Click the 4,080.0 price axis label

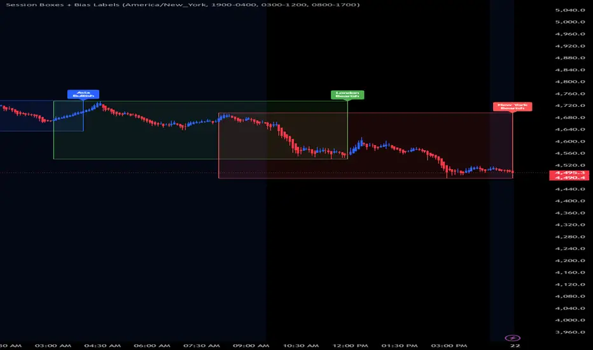click(x=570, y=297)
